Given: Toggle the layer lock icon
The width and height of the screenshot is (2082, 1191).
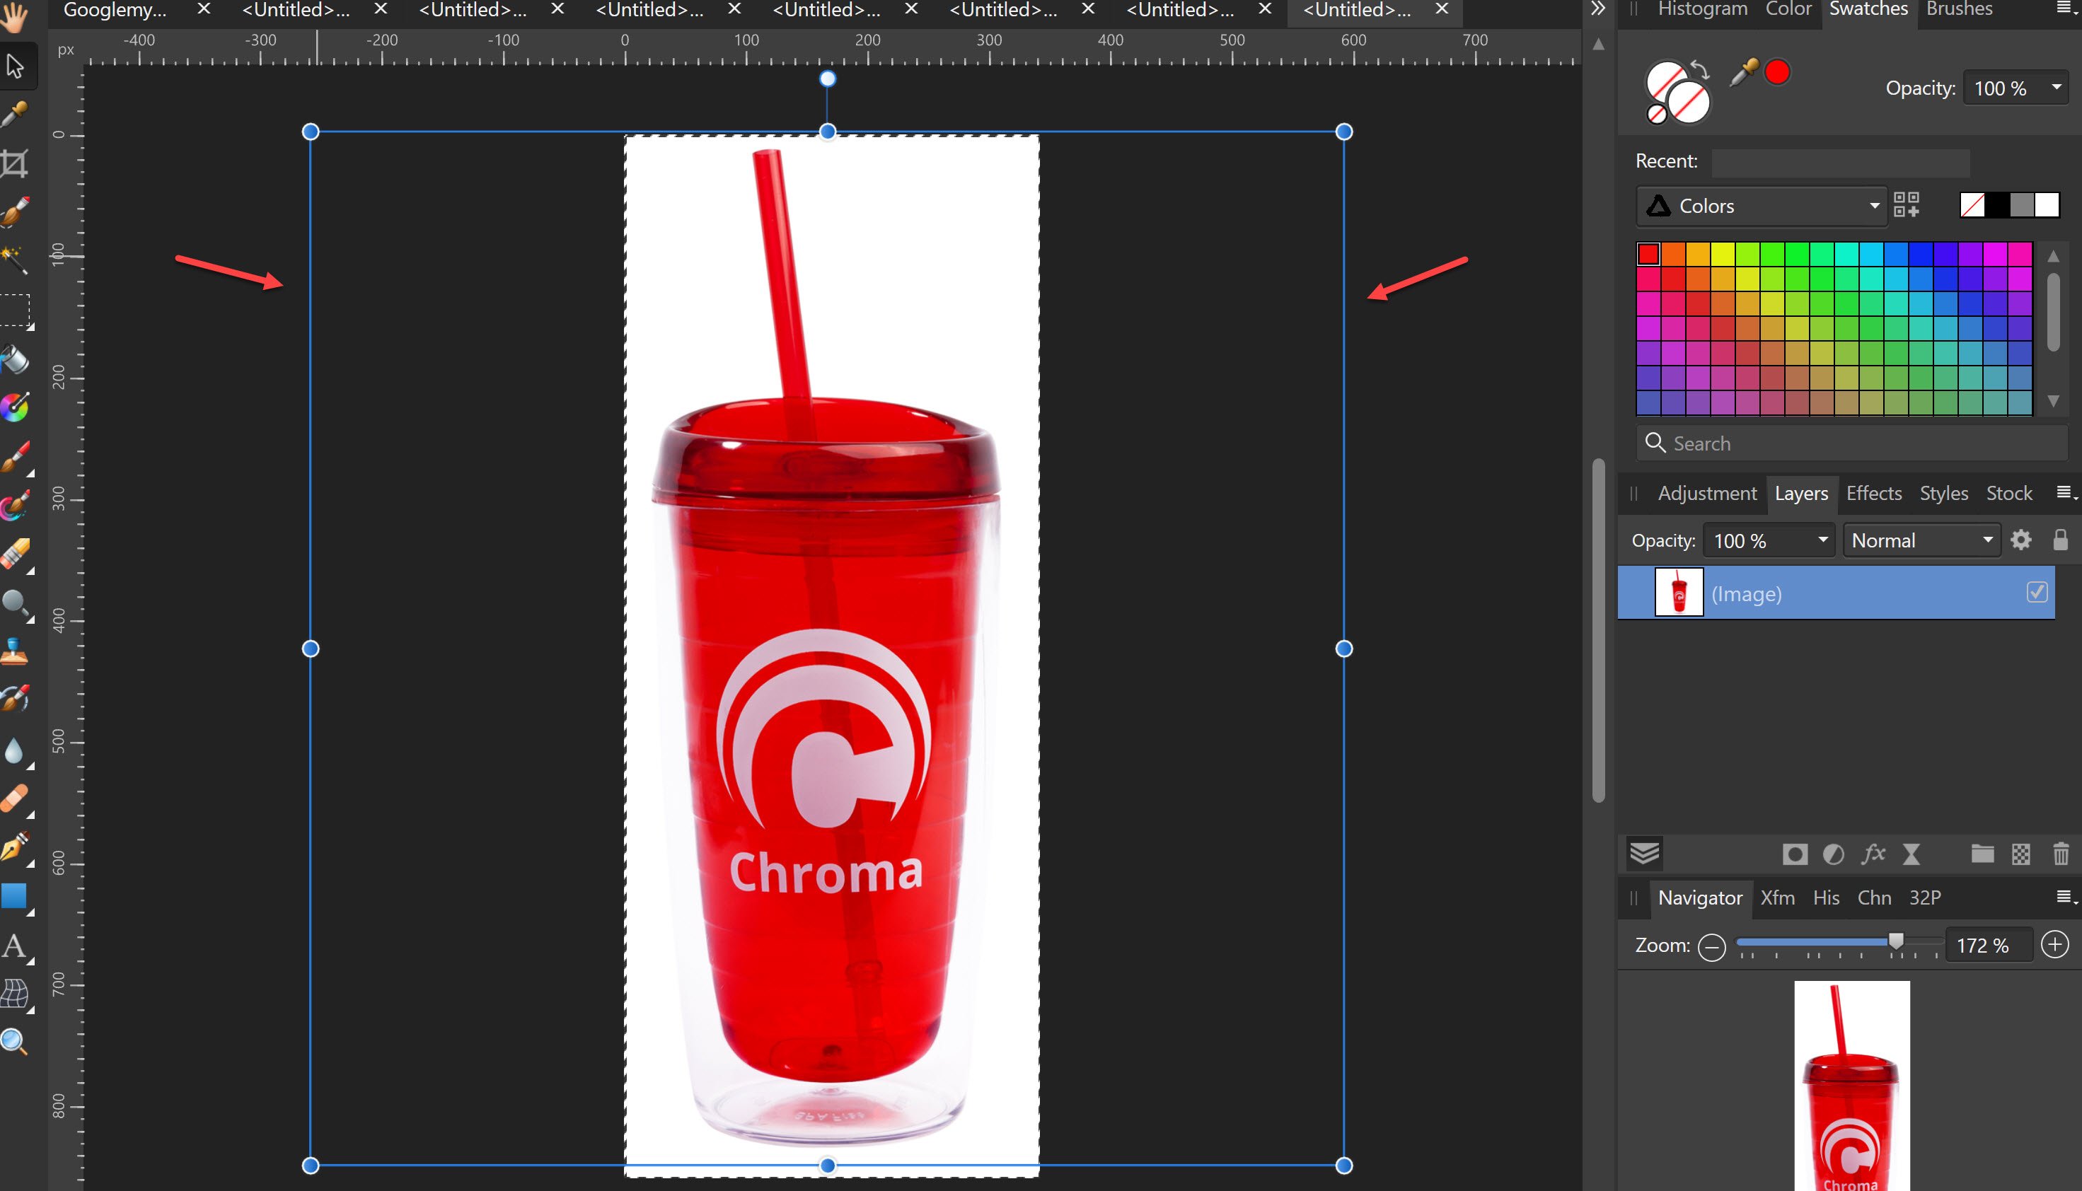Looking at the screenshot, I should click(x=2060, y=540).
